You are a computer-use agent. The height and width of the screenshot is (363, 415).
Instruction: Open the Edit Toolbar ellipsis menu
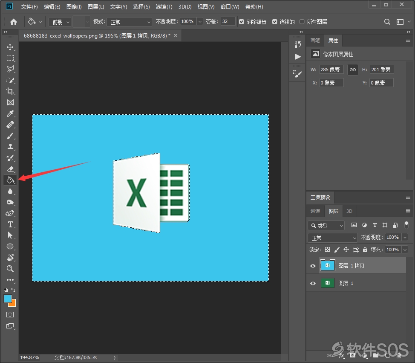10,280
